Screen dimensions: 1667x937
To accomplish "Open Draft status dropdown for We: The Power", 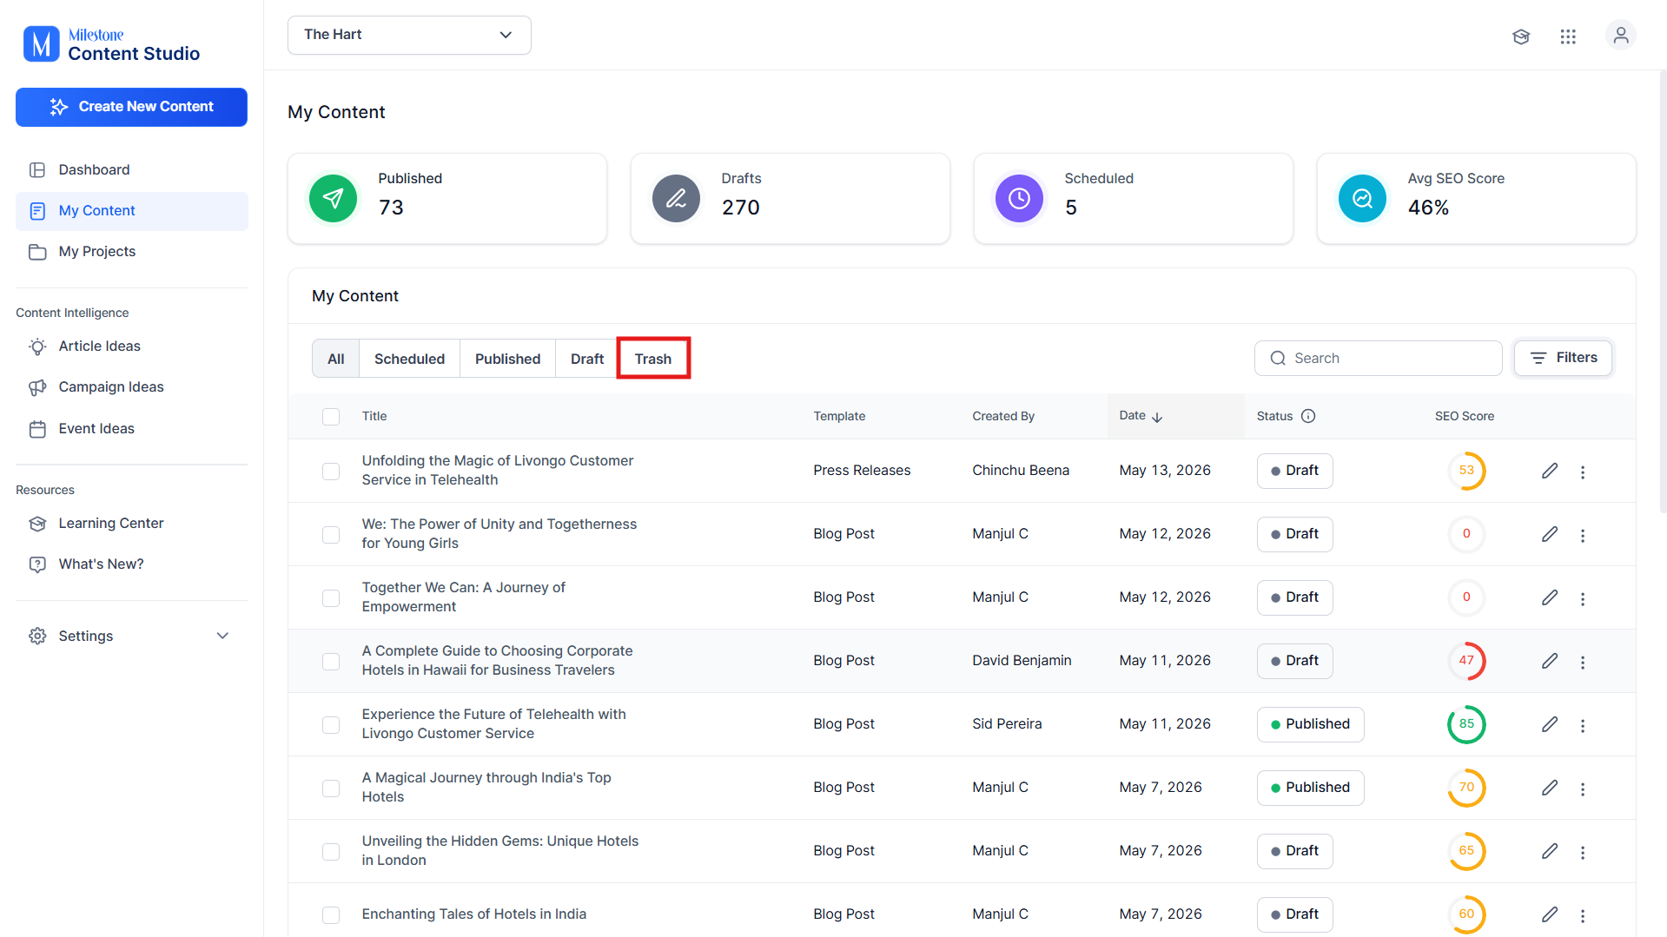I will pyautogui.click(x=1294, y=534).
